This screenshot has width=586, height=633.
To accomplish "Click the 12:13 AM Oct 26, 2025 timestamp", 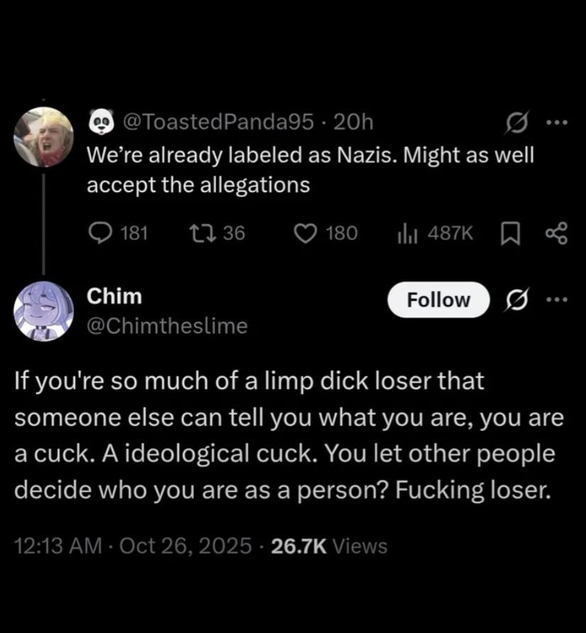I will 133,546.
